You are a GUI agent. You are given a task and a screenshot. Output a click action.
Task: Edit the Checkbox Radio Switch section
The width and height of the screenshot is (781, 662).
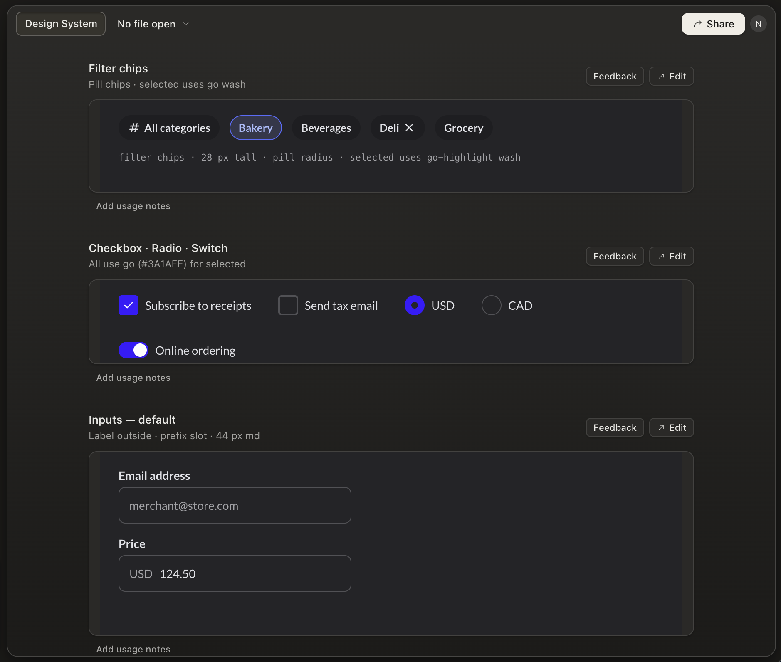671,256
